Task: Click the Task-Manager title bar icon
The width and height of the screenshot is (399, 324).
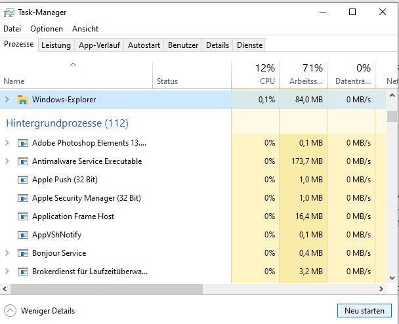Action: coord(9,12)
